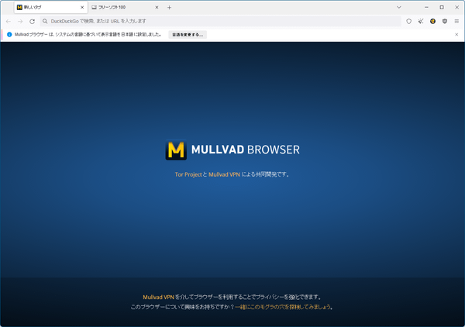Click the New Identity broom icon

[x=421, y=22]
